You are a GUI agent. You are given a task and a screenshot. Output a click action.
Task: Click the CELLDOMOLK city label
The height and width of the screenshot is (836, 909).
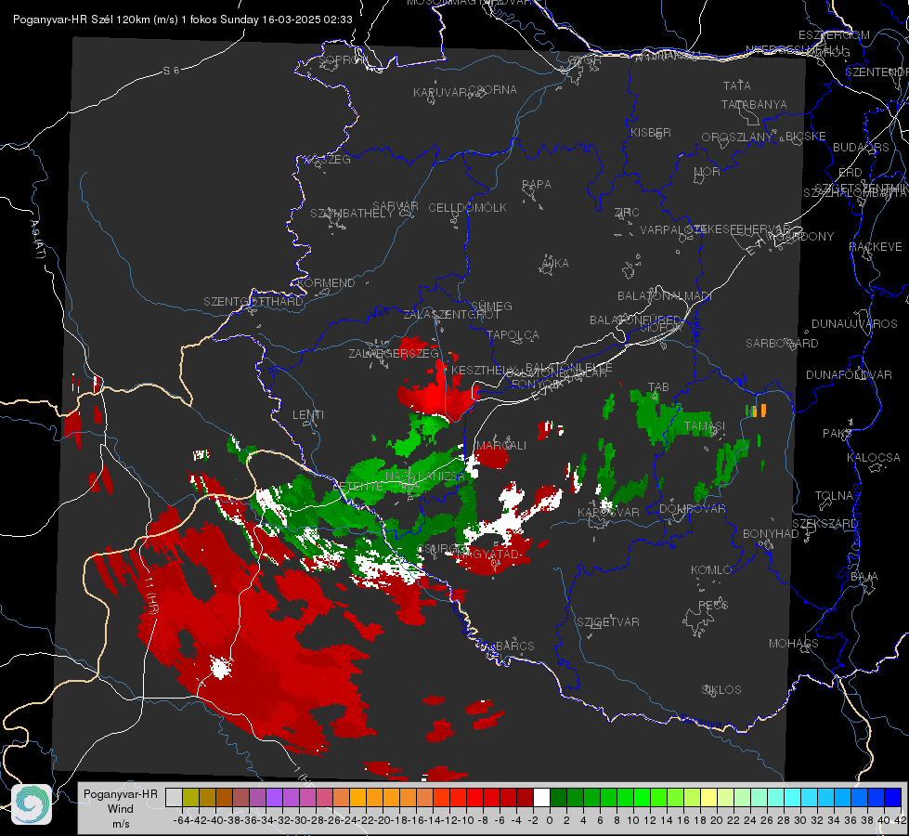[468, 208]
